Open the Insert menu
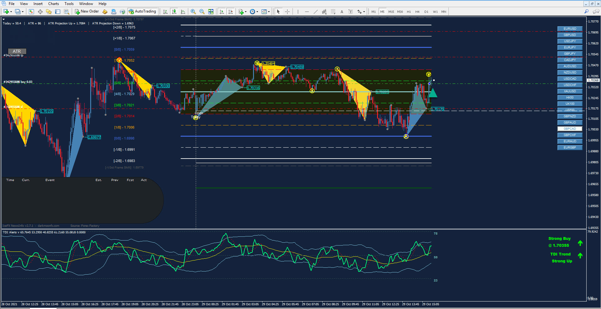Screen dimensions: 601x309 click(38, 4)
